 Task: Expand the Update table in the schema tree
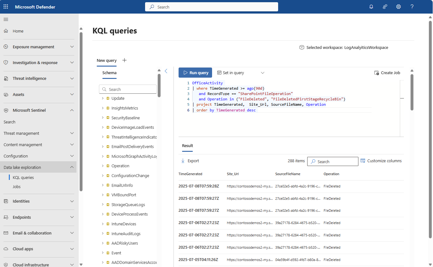pyautogui.click(x=102, y=98)
